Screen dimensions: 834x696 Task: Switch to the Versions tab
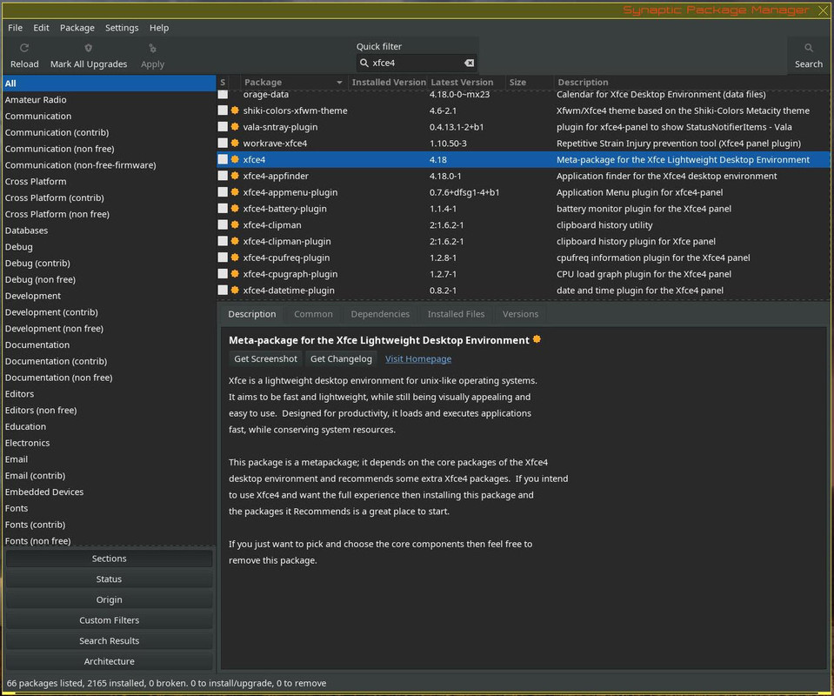pos(521,314)
